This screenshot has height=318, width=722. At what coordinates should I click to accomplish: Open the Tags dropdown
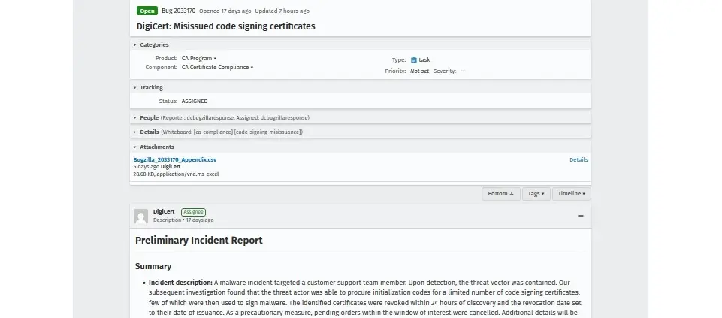(x=536, y=193)
